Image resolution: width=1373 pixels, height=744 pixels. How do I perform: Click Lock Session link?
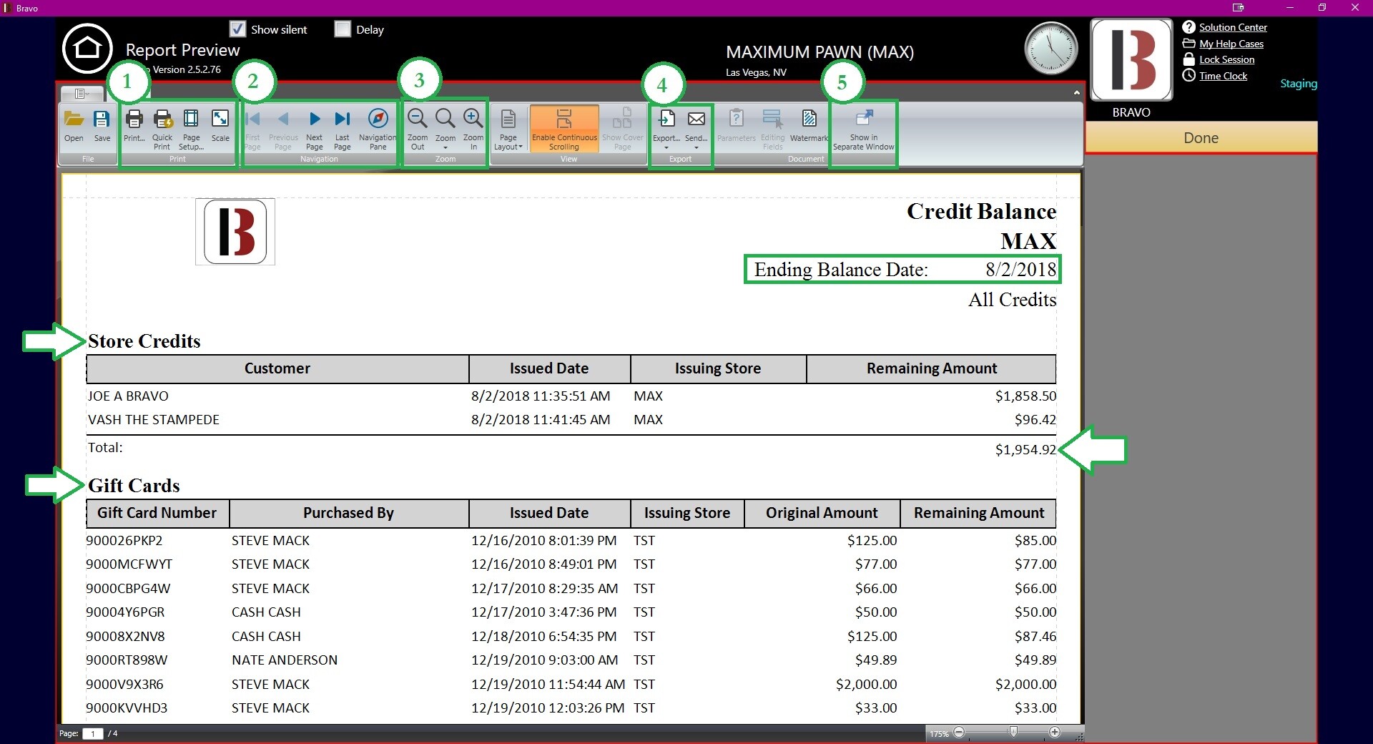click(1226, 59)
